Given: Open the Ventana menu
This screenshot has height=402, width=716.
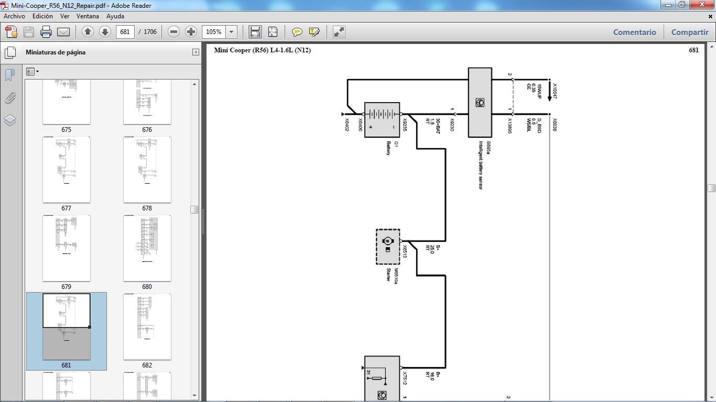Looking at the screenshot, I should pos(88,16).
